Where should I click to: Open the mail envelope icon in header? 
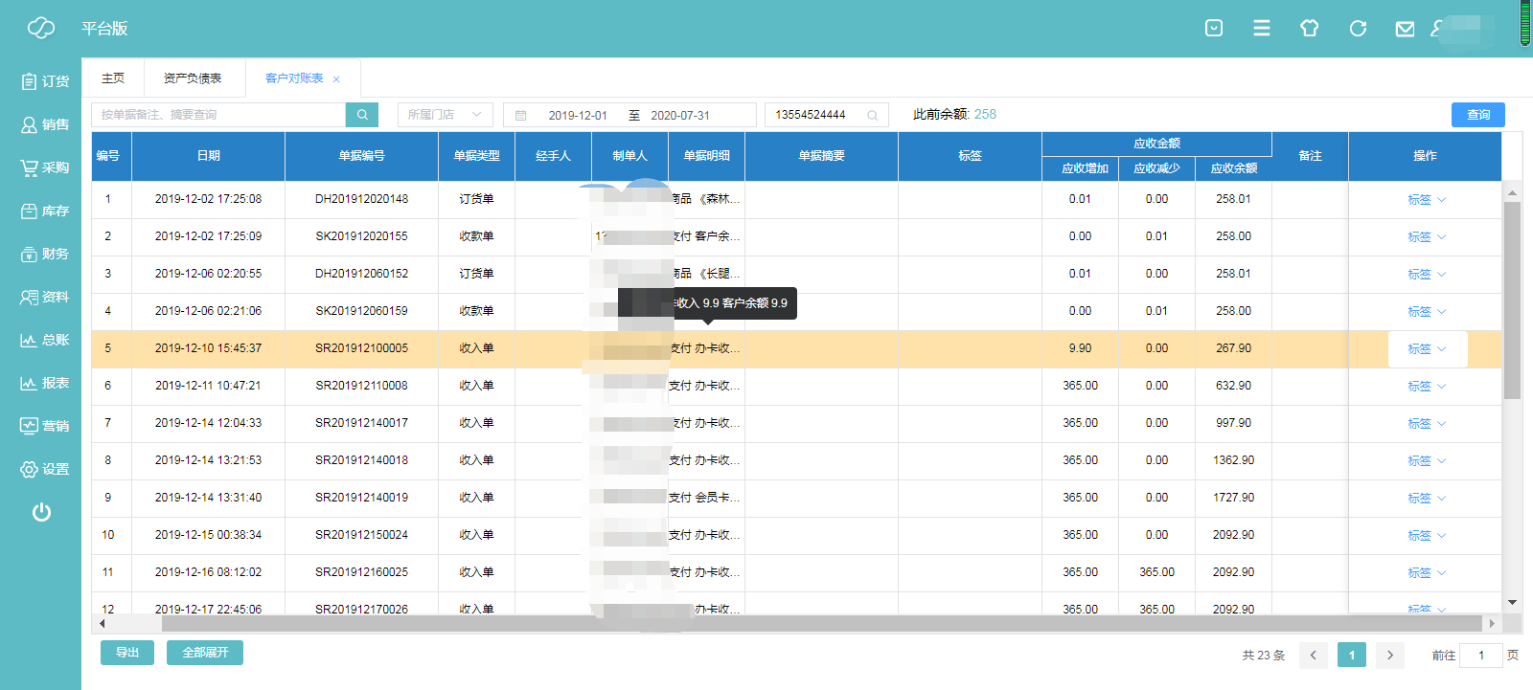click(1405, 29)
